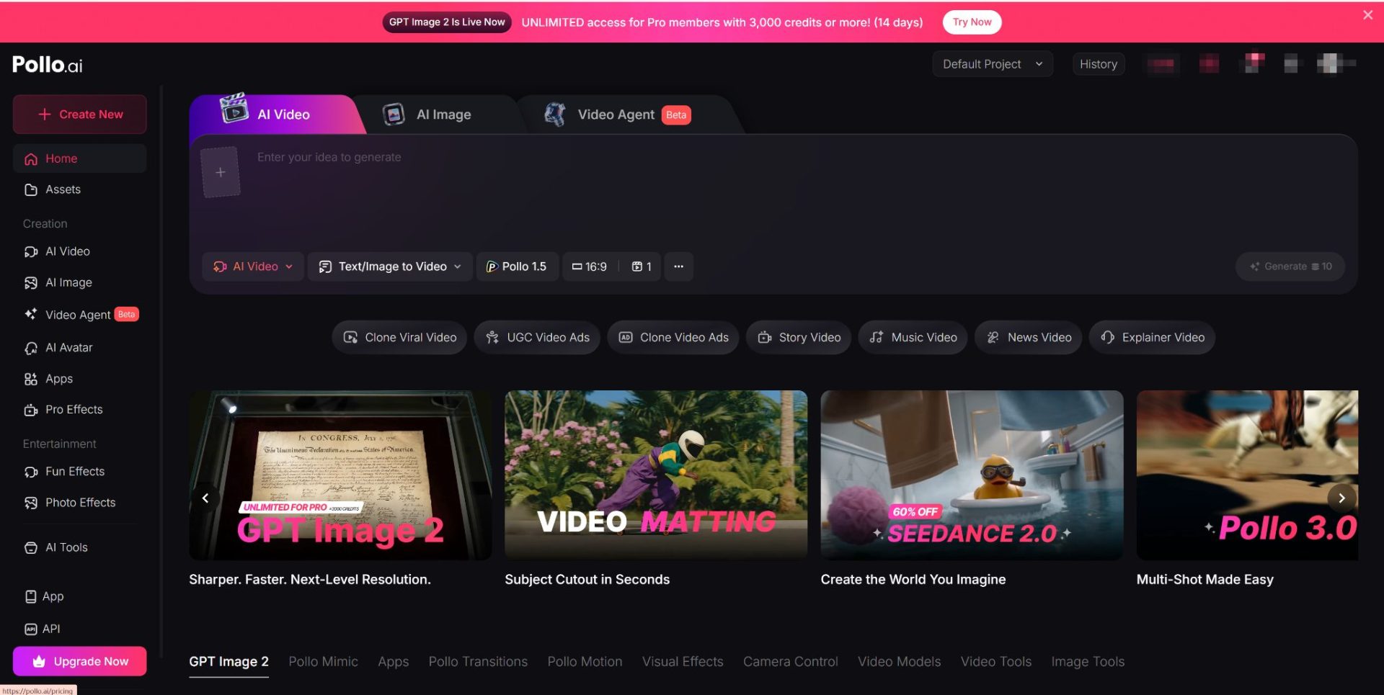This screenshot has width=1384, height=695.
Task: Open the AI Video mode dropdown
Action: (x=253, y=266)
